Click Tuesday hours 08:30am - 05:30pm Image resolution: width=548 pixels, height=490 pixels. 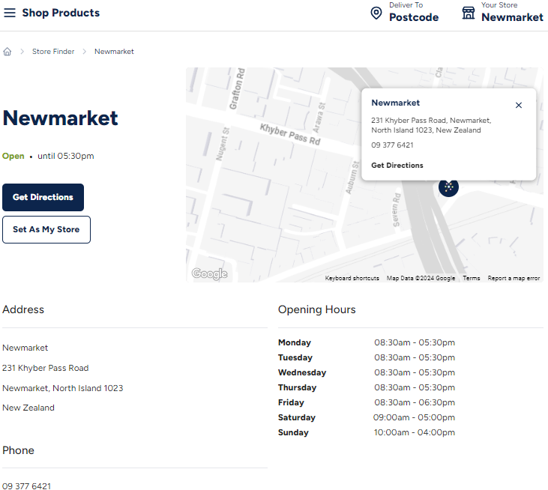coord(415,357)
